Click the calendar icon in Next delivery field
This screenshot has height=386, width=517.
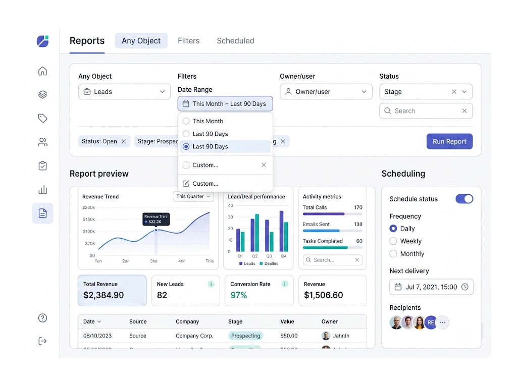click(x=398, y=287)
